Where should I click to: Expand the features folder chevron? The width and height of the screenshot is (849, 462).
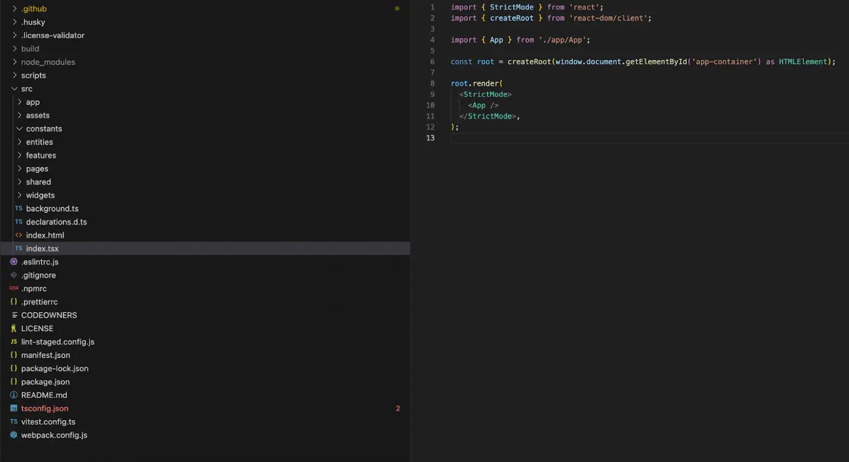tap(20, 155)
